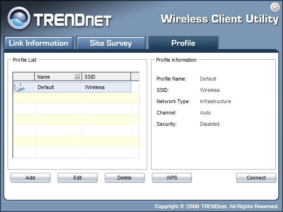
Task: Select the Profile tab
Action: click(x=183, y=43)
